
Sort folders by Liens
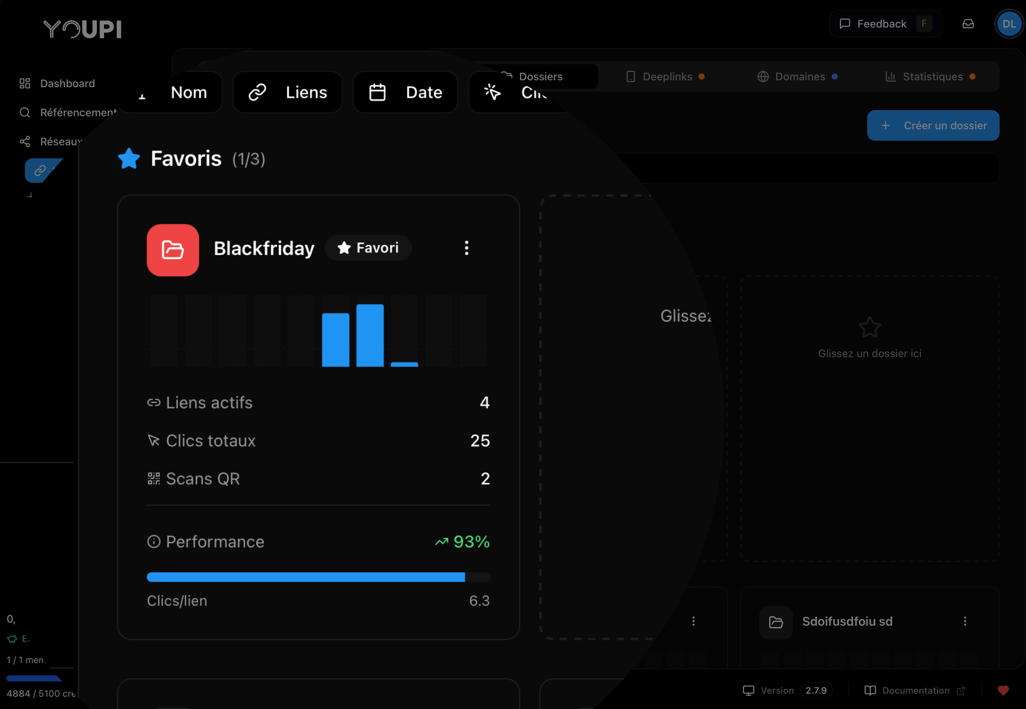(288, 93)
